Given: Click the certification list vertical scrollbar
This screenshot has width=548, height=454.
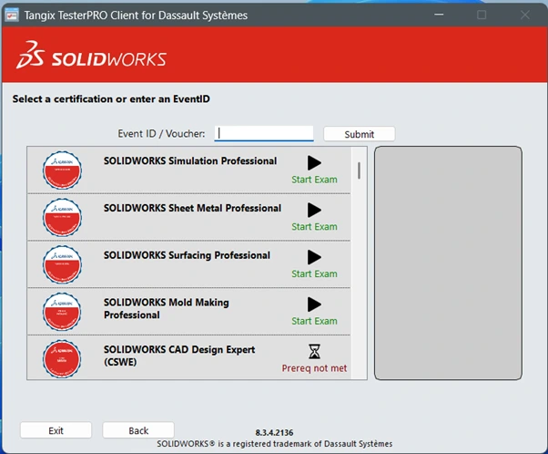Looking at the screenshot, I should click(360, 170).
